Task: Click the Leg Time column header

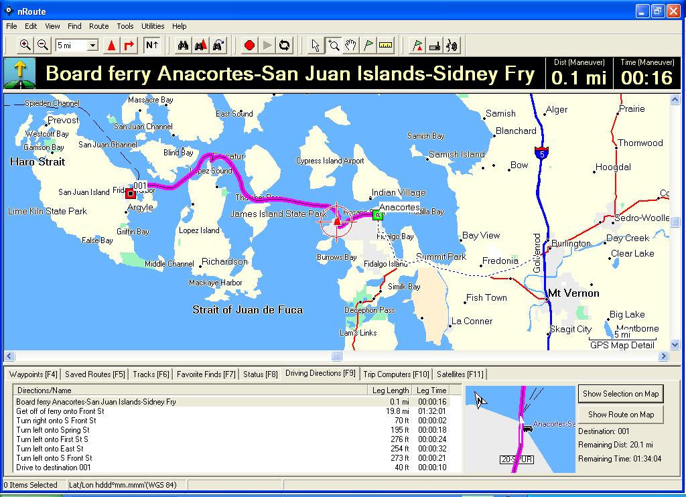Action: point(431,390)
